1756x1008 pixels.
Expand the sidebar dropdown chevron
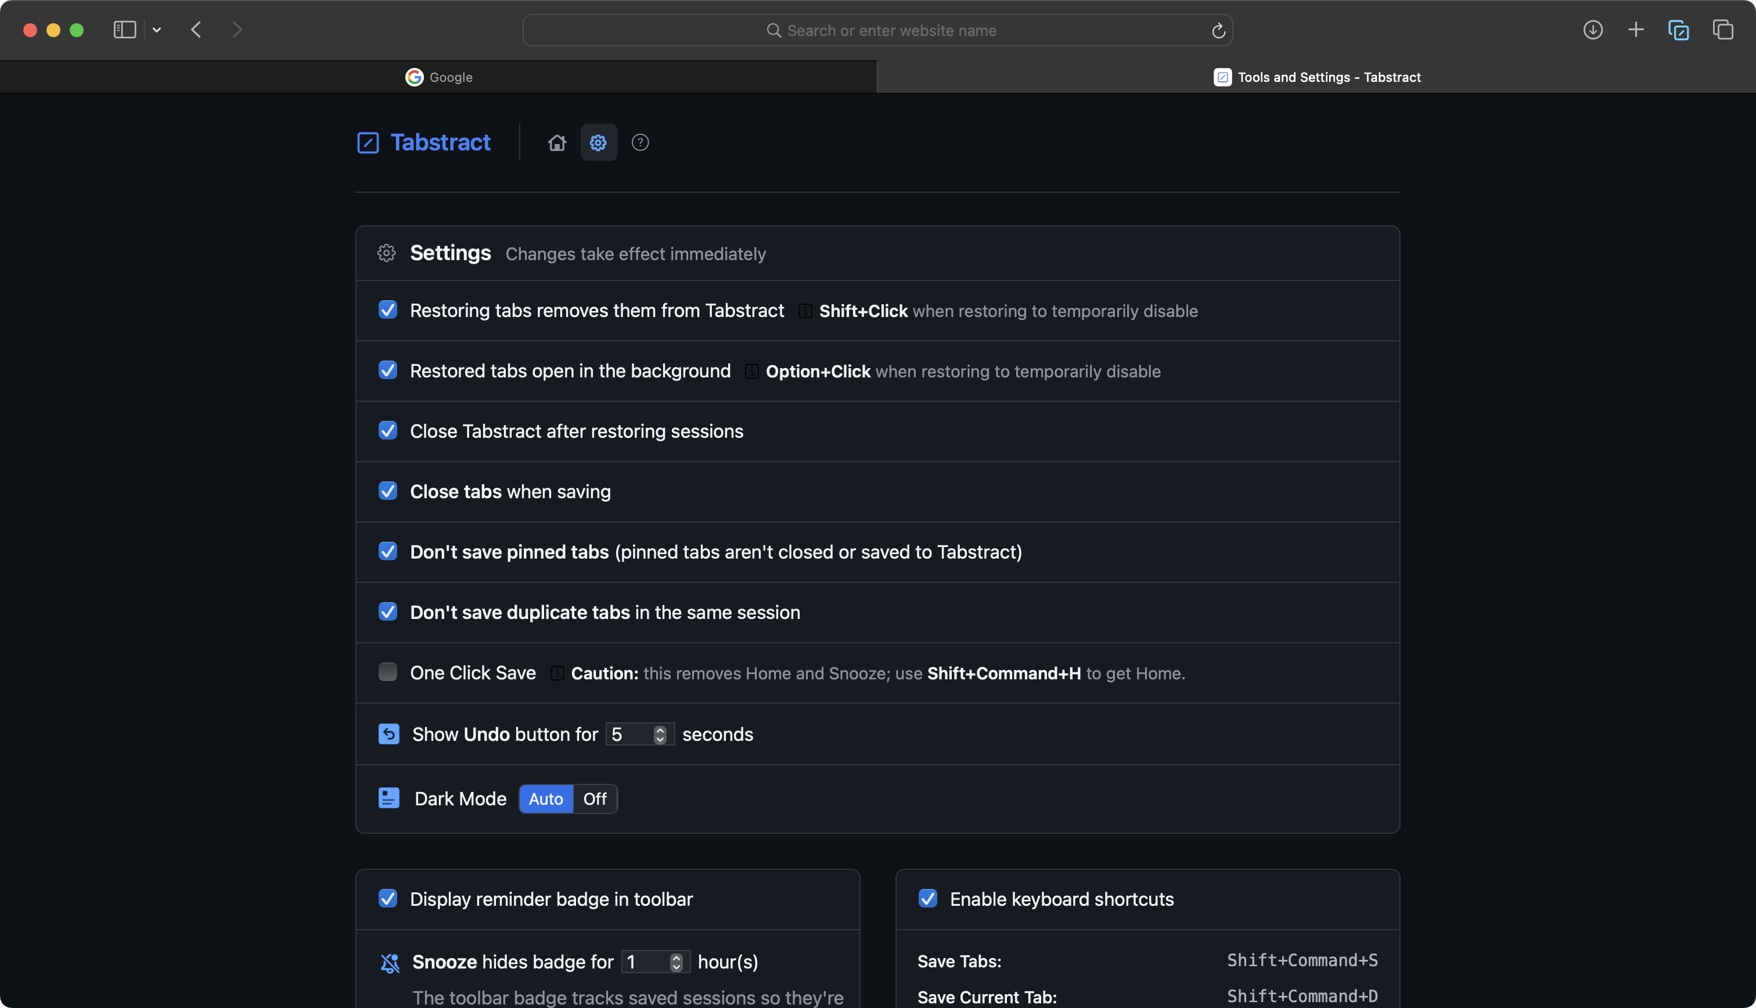[157, 30]
